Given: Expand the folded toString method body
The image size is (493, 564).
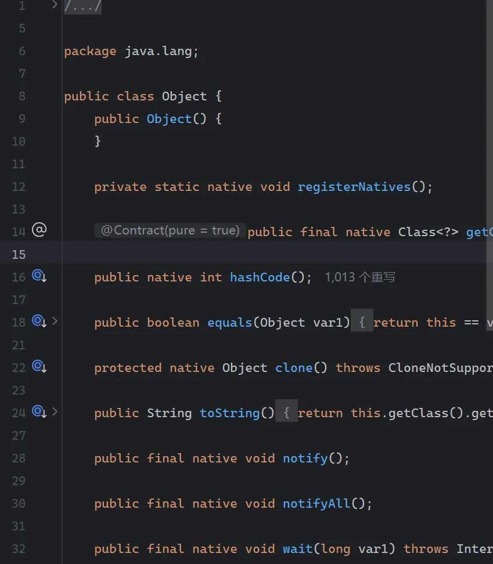Looking at the screenshot, I should 55,412.
